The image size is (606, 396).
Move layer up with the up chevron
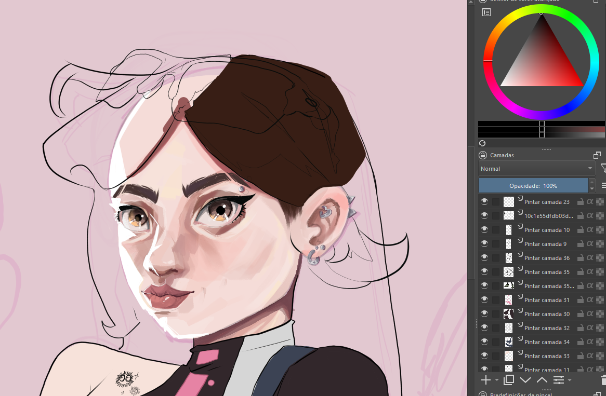(542, 380)
